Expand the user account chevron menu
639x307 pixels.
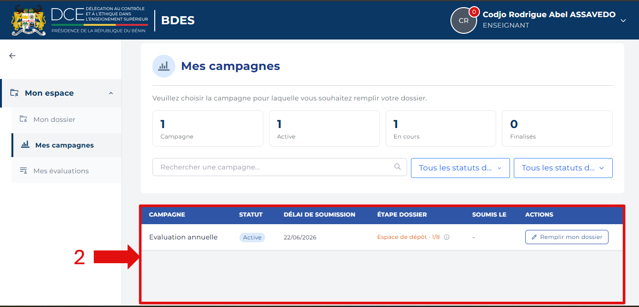(623, 20)
